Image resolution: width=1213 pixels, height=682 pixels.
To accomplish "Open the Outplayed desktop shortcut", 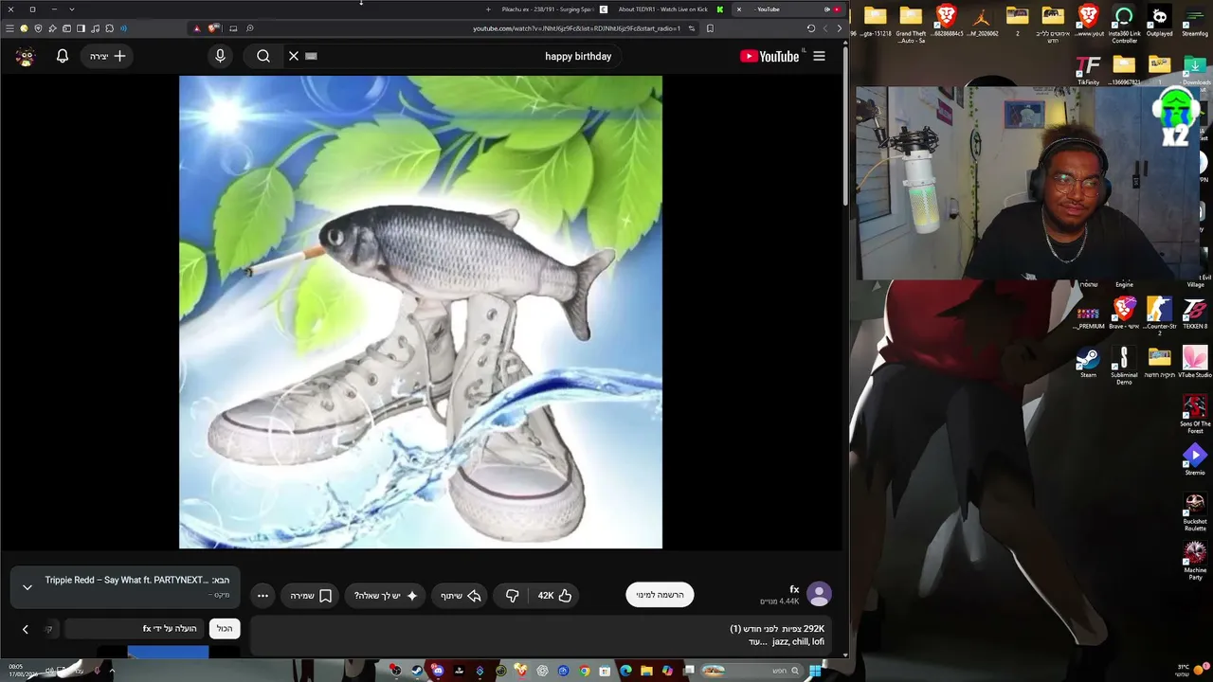I will (1159, 21).
